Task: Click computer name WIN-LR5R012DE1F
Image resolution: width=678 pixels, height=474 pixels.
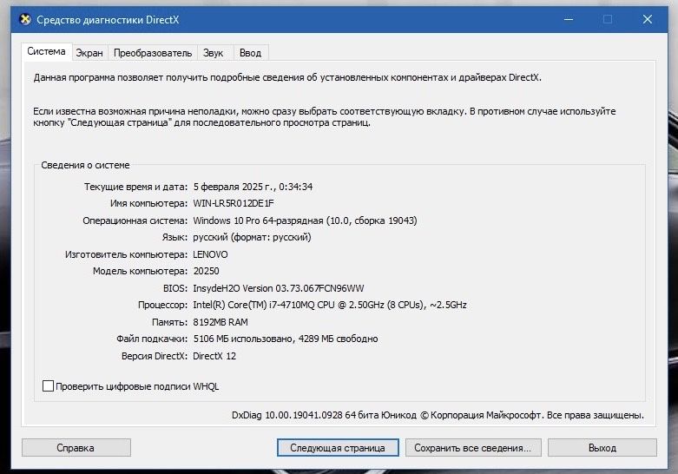Action: [x=233, y=203]
